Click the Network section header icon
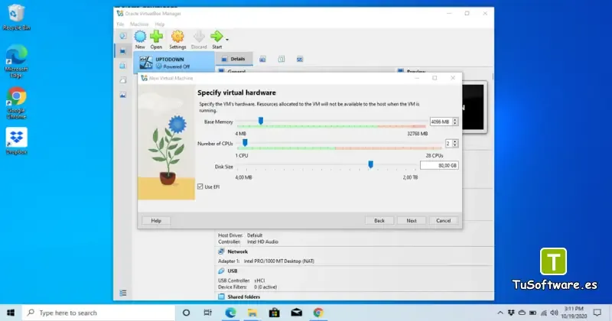The image size is (612, 321). click(221, 251)
